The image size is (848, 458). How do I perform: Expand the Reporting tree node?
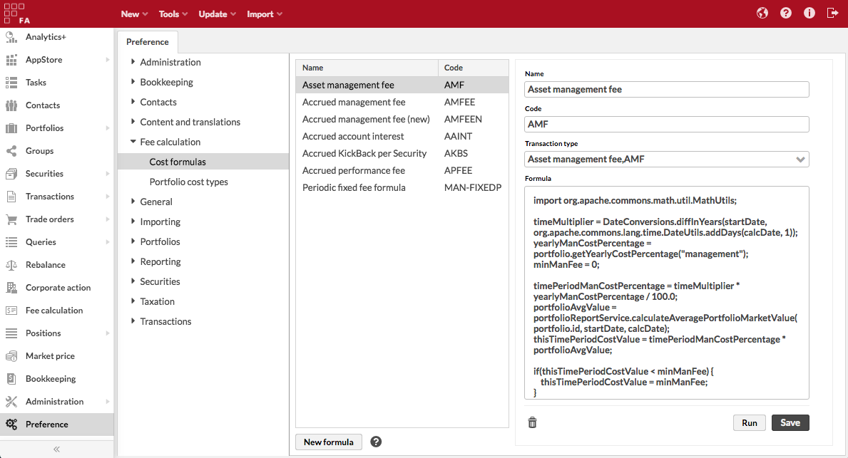point(133,261)
